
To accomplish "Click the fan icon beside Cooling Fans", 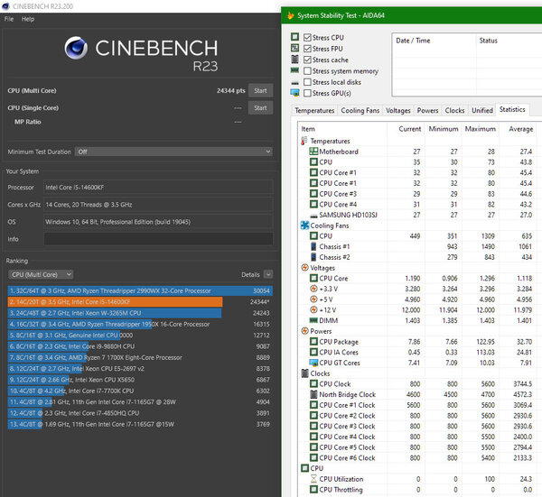I will click(304, 225).
